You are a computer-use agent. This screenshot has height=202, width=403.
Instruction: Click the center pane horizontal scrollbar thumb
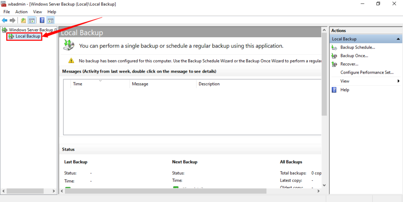pos(166,191)
